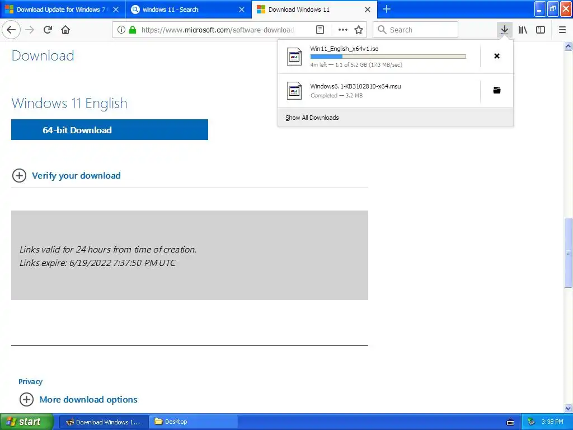Click the forward navigation arrow
The height and width of the screenshot is (430, 573).
[30, 30]
